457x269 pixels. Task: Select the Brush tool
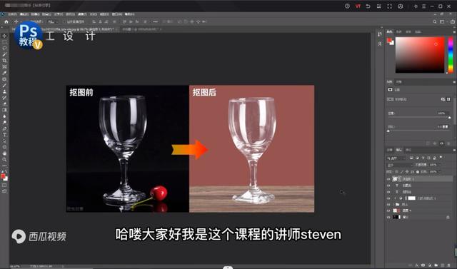[x=4, y=86]
